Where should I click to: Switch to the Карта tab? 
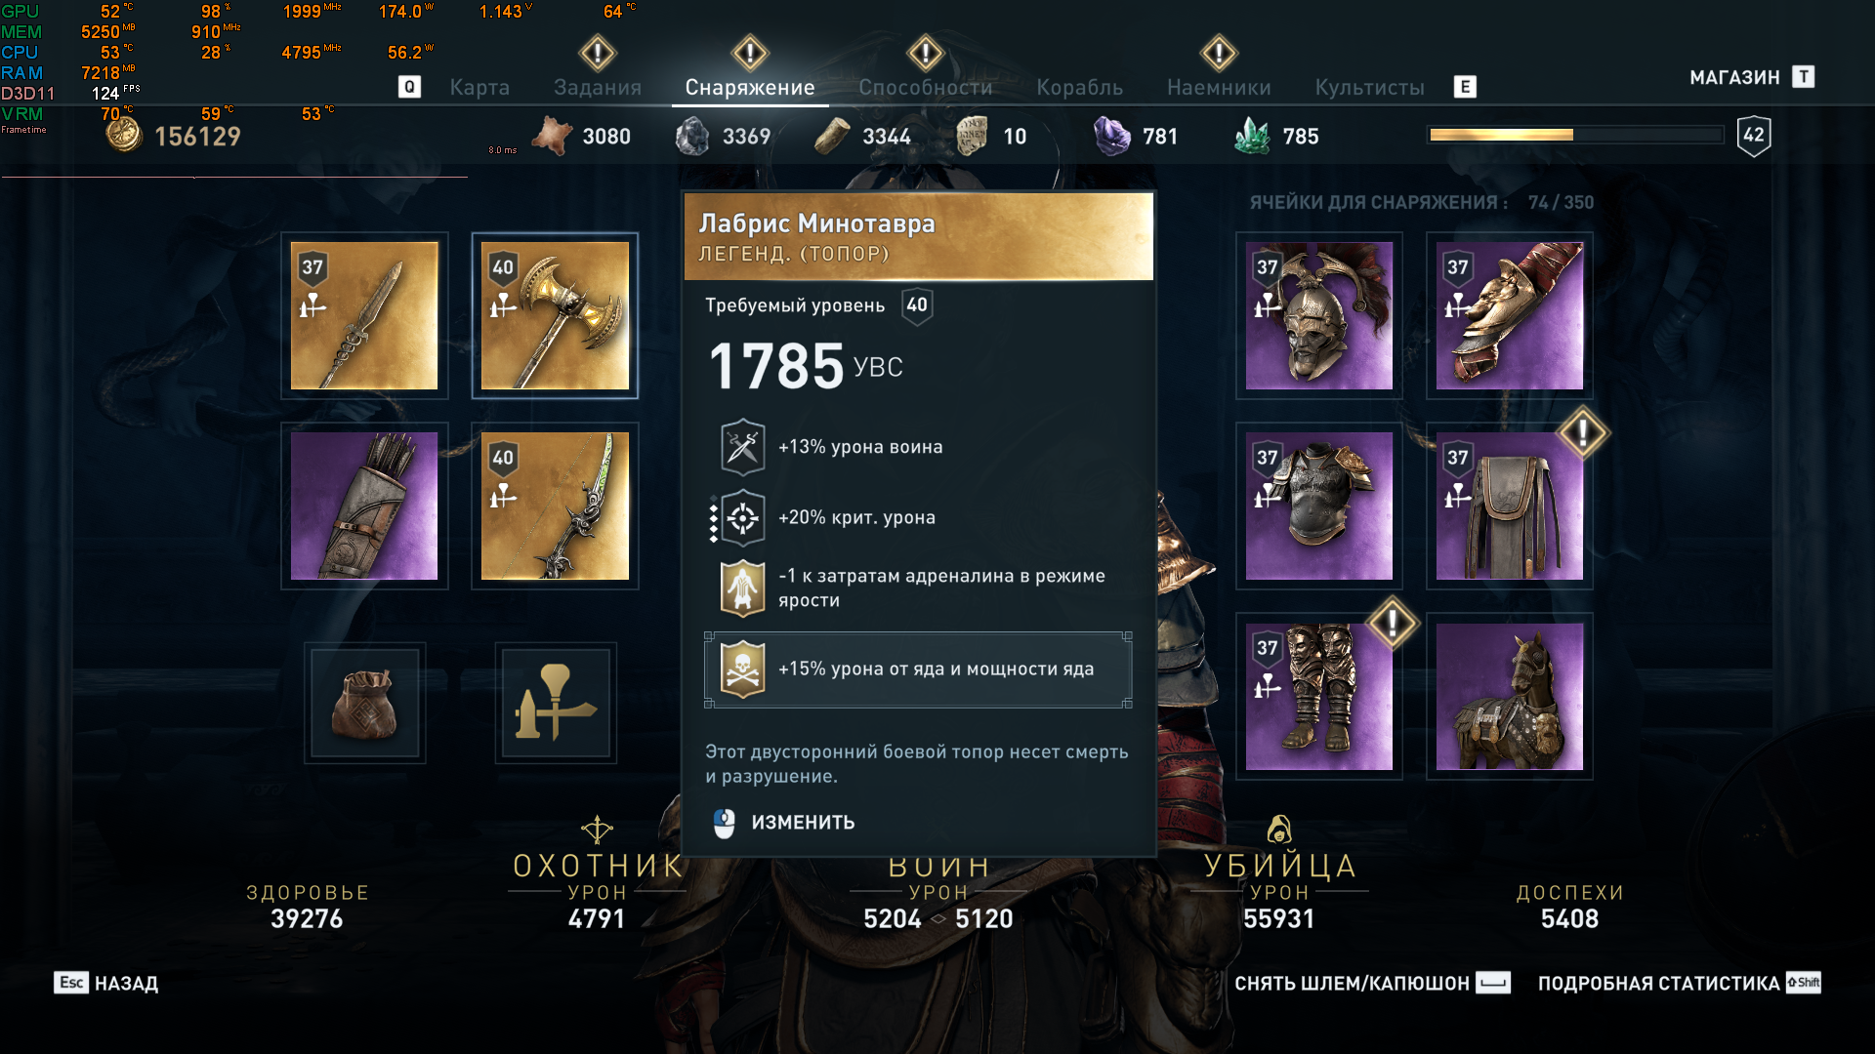pos(479,87)
